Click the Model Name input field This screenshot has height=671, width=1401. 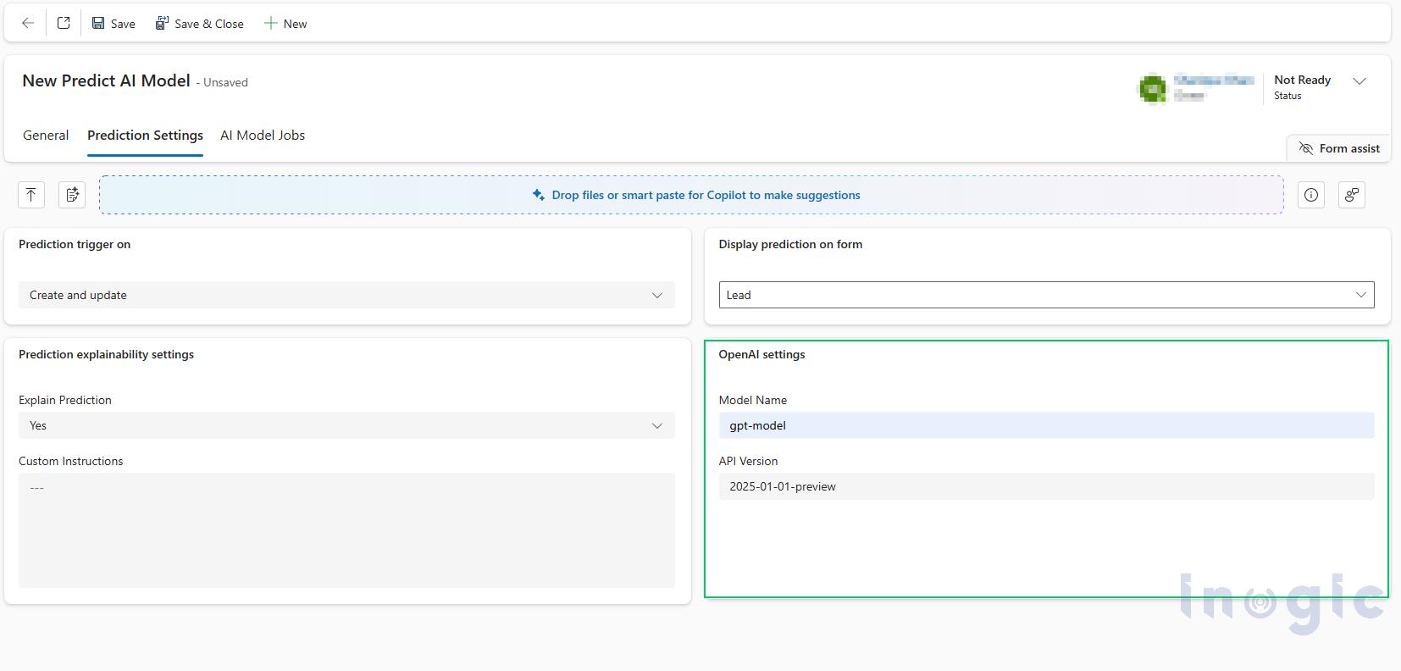(x=1046, y=425)
